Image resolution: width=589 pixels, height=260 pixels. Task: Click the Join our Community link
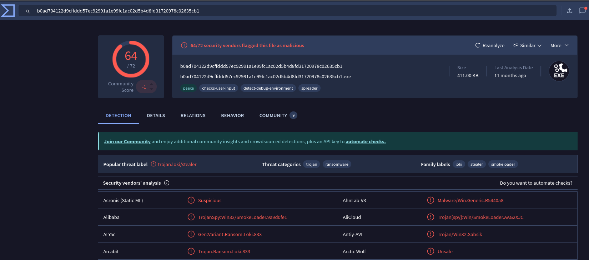[x=127, y=141]
